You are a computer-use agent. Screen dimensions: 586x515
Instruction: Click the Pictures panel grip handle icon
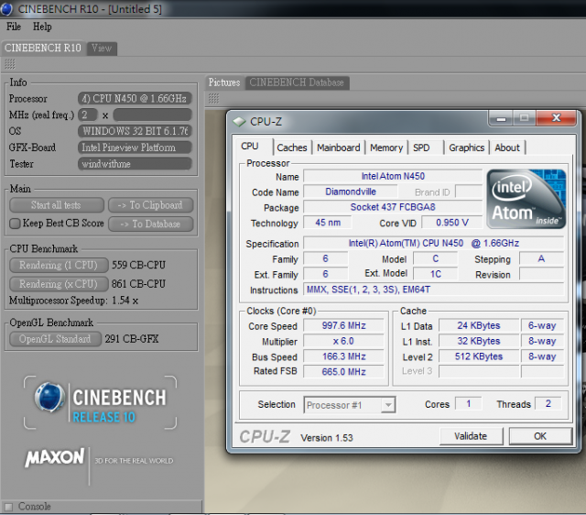tap(213, 98)
